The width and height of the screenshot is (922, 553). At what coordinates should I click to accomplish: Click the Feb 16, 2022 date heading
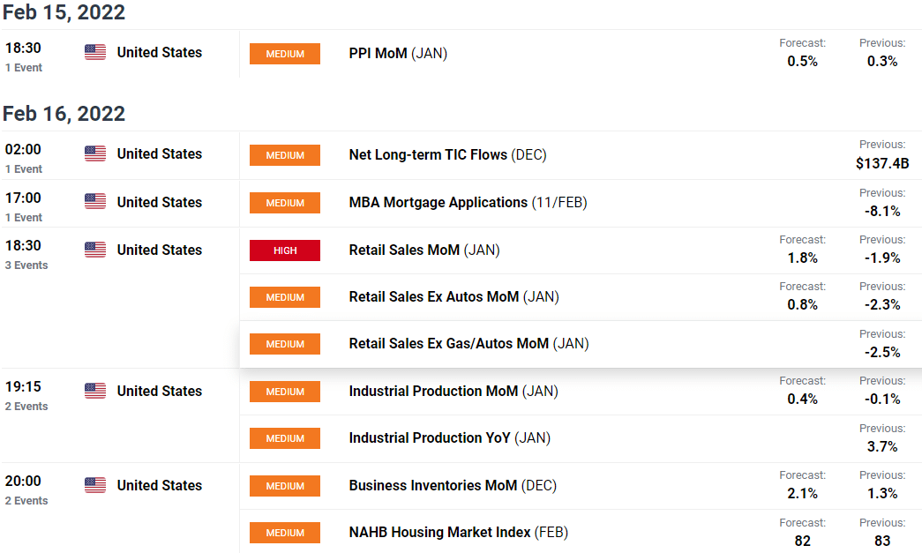pos(64,114)
